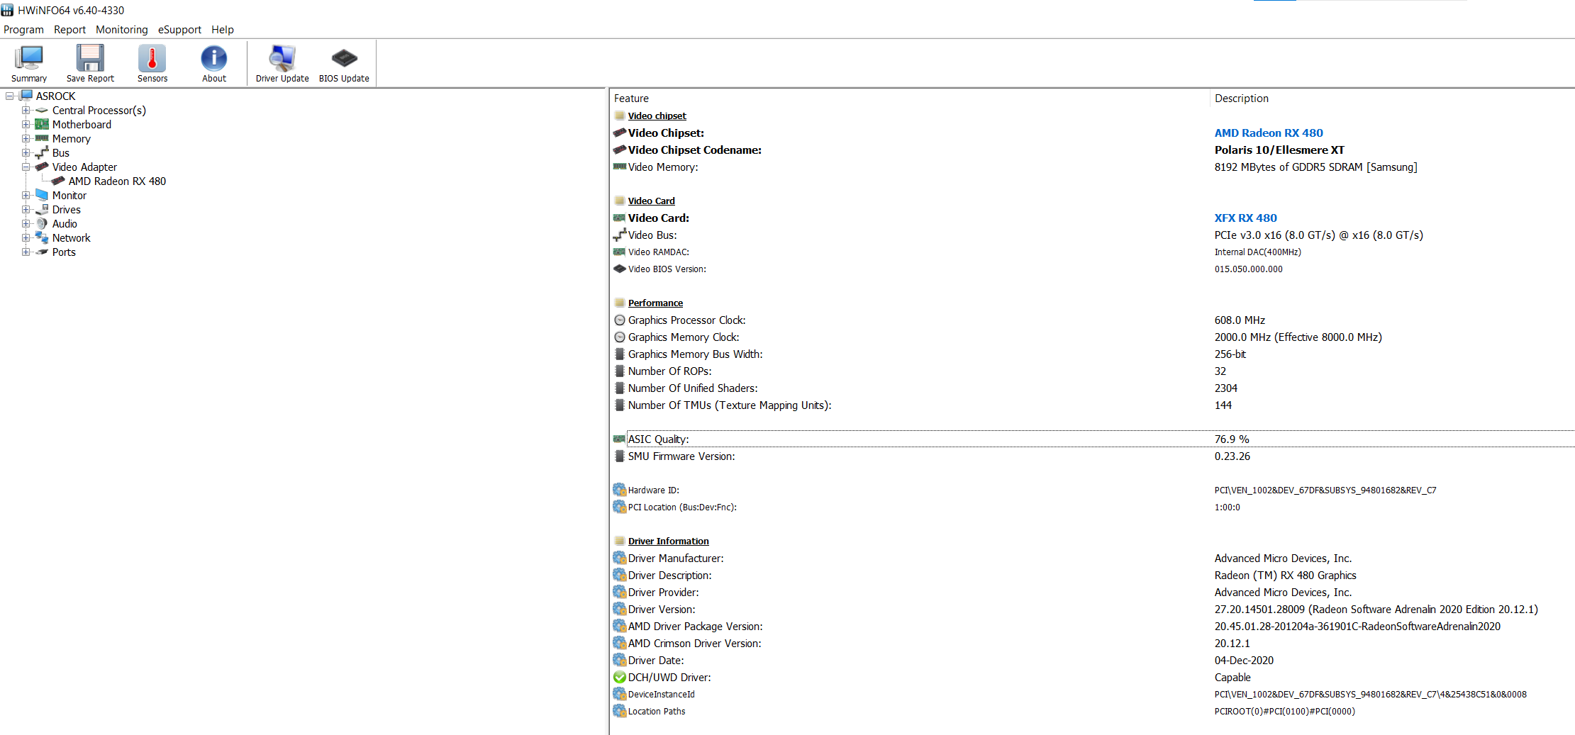Click the AMD Radeon RX 480 link

(1268, 133)
